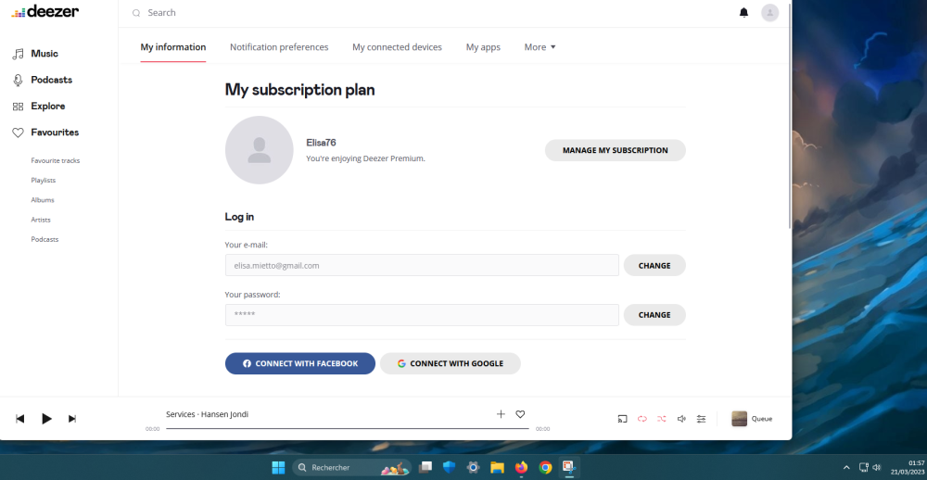Click Connect with Facebook button
Viewport: 927px width, 480px height.
coord(299,363)
